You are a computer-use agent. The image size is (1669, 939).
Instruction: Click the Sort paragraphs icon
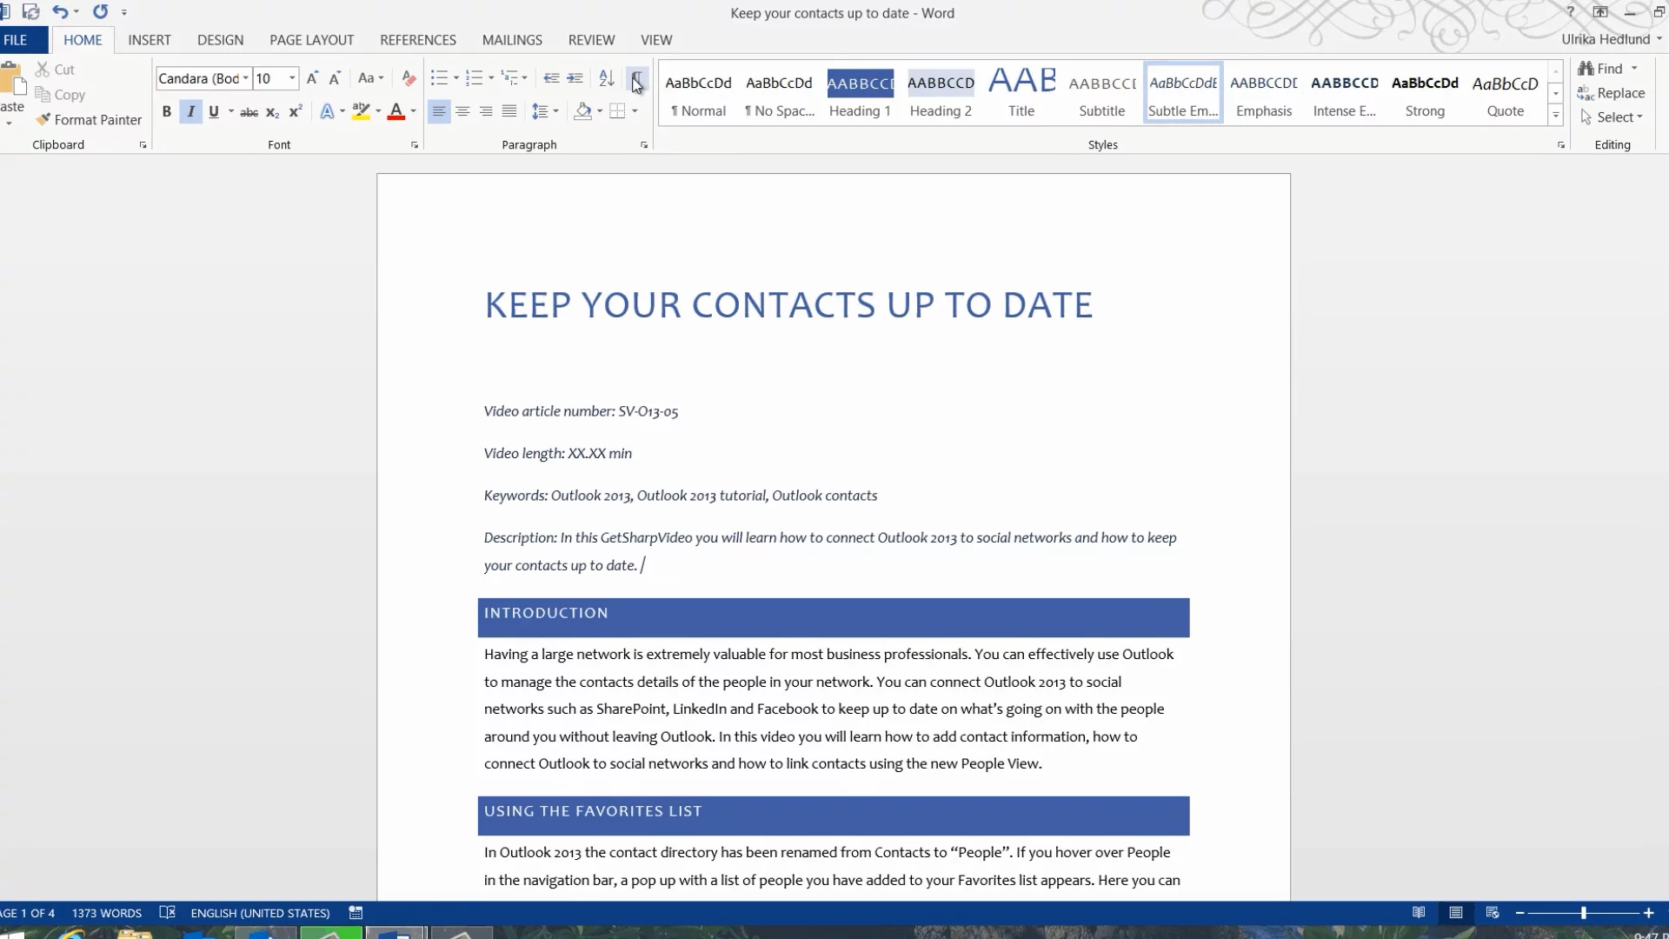(x=607, y=78)
